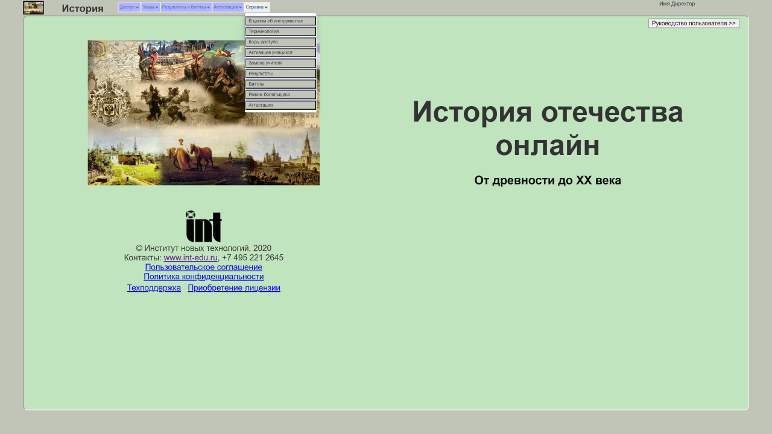The width and height of the screenshot is (772, 434).
Task: Select Активация учащихся menu item
Action: (280, 52)
